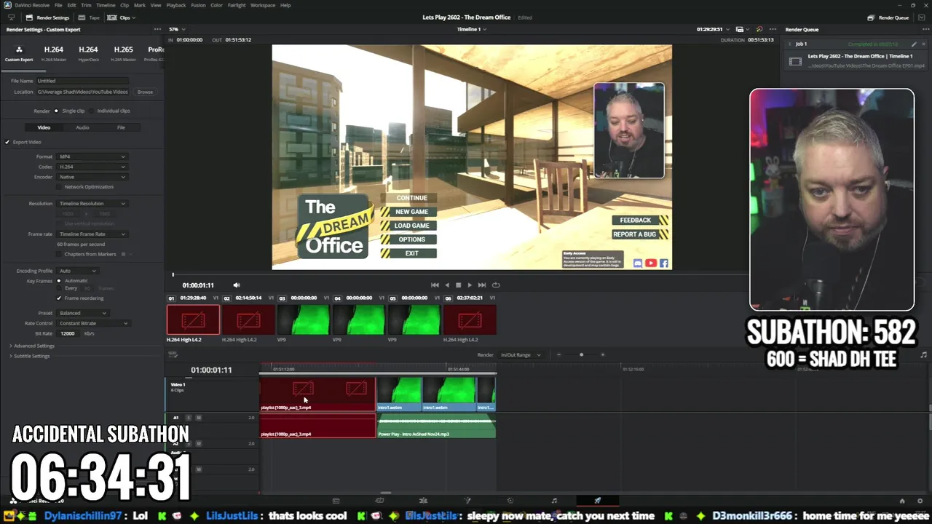Click the viewer volume speaker icon
The width and height of the screenshot is (932, 524).
236,285
